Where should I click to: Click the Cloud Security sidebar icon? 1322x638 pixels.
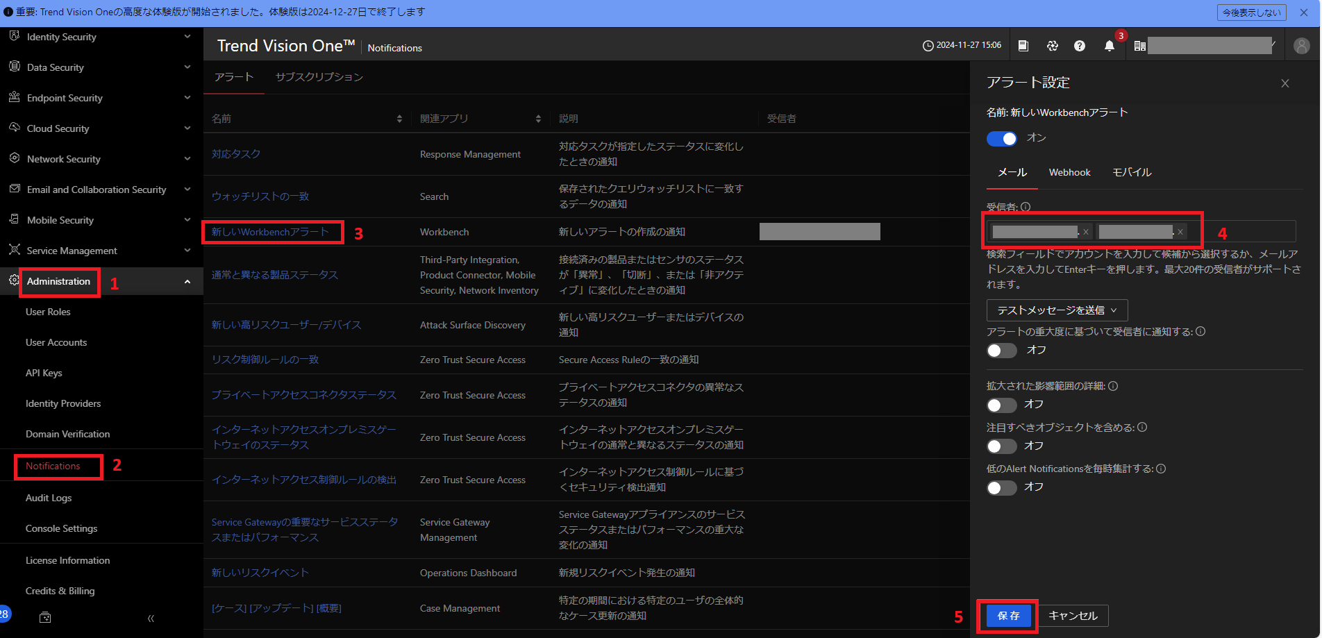[x=14, y=128]
